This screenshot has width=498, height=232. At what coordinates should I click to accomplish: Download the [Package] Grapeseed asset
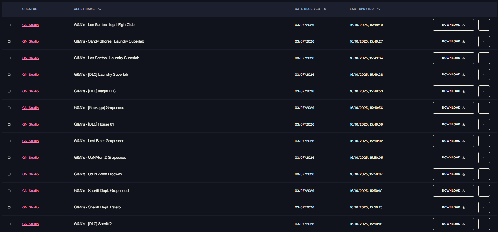pyautogui.click(x=453, y=108)
